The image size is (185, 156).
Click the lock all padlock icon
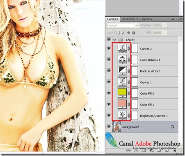(134, 33)
